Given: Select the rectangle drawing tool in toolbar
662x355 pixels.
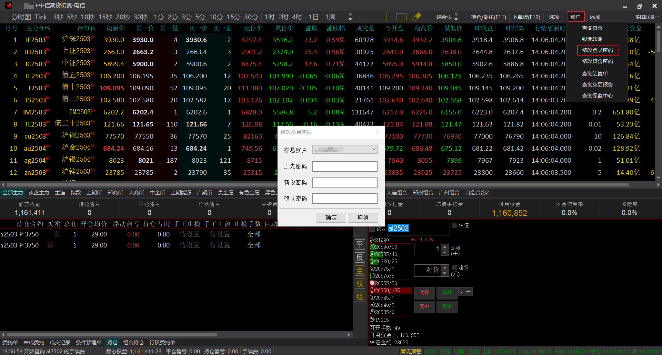Looking at the screenshot, I should coord(401,17).
